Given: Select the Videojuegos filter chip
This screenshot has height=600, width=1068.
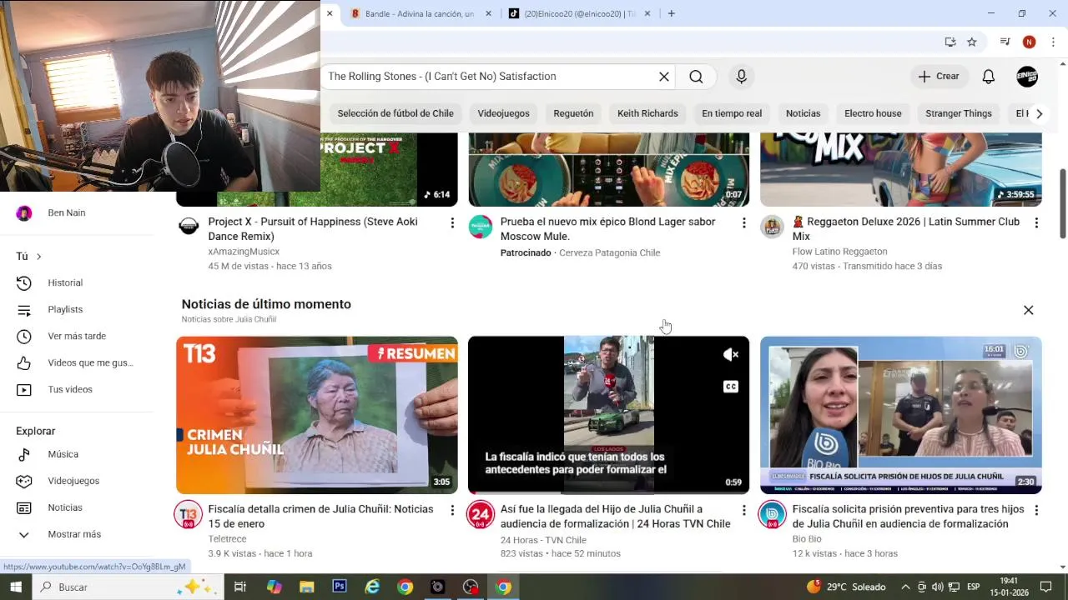Looking at the screenshot, I should tap(503, 113).
